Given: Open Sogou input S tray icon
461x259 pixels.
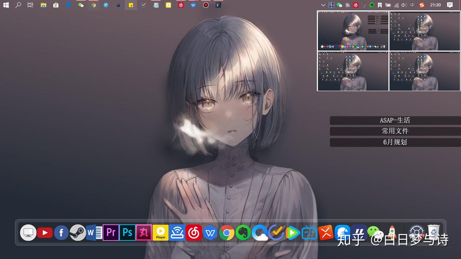Looking at the screenshot, I should coord(422,5).
